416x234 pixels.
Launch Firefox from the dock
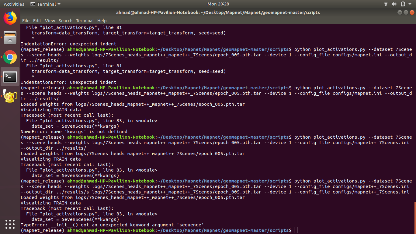pyautogui.click(x=10, y=18)
